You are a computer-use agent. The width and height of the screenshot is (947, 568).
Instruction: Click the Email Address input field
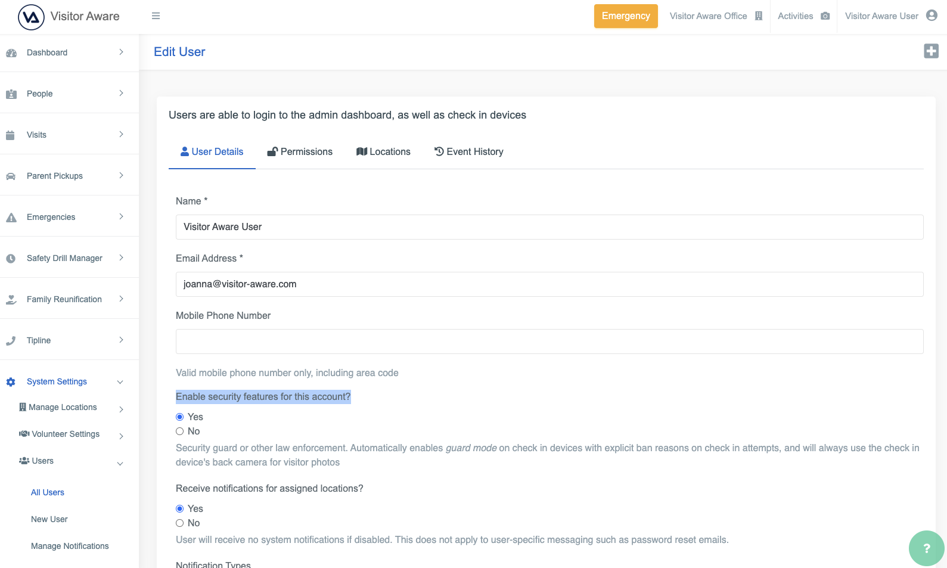tap(549, 284)
